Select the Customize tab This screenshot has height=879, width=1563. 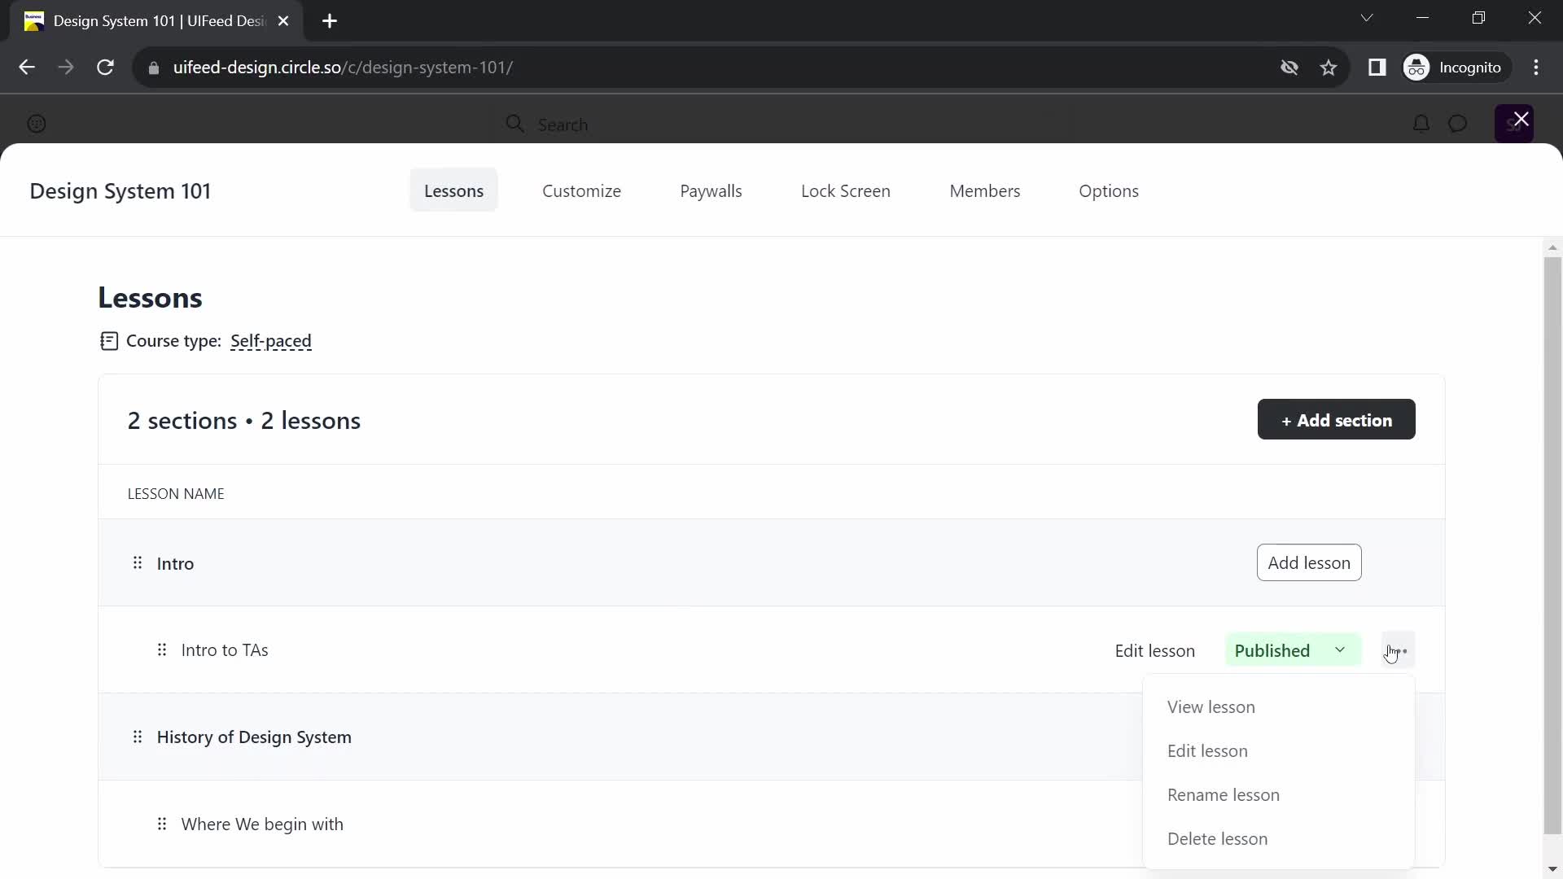[x=580, y=191]
